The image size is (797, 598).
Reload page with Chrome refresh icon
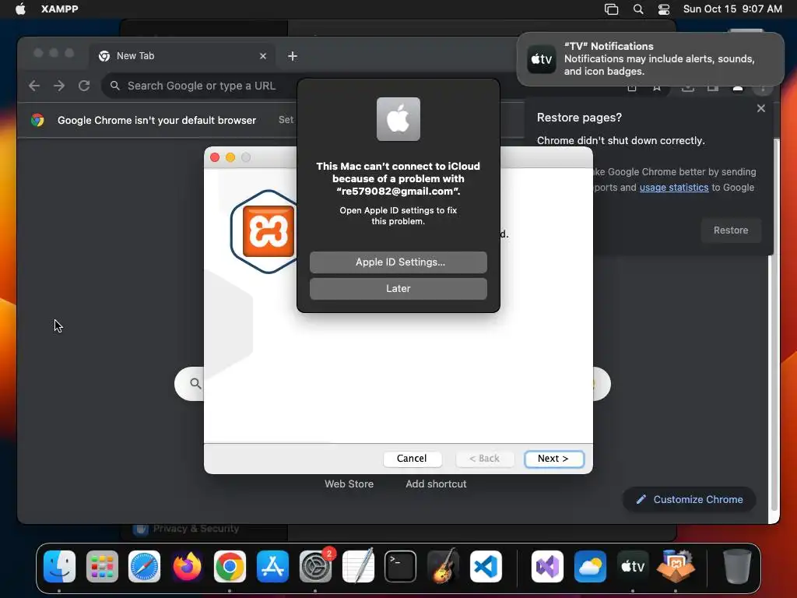point(84,86)
